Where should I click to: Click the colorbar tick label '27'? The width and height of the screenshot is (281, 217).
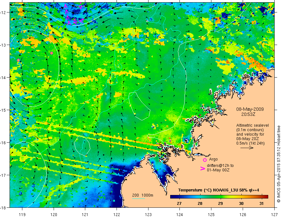179,203
